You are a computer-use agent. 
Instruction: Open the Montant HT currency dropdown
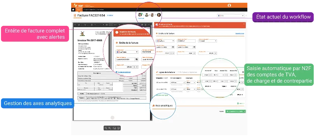click(x=172, y=53)
